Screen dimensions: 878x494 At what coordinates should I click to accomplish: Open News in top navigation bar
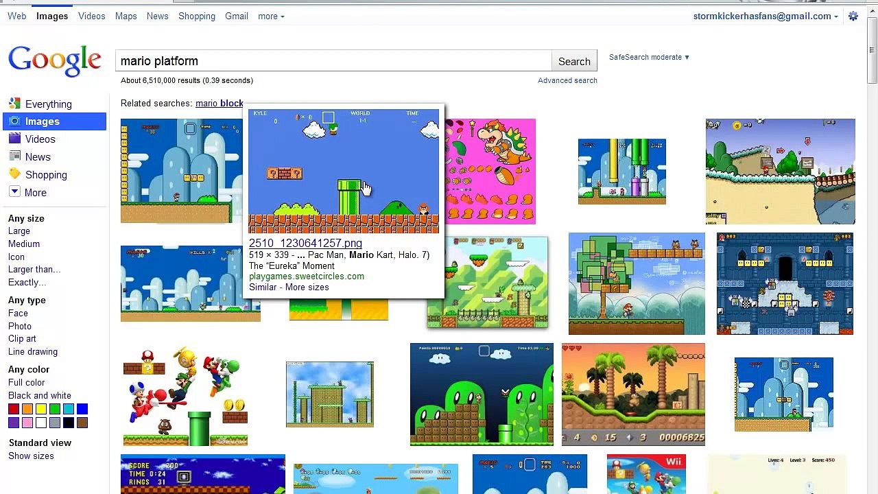(x=158, y=16)
